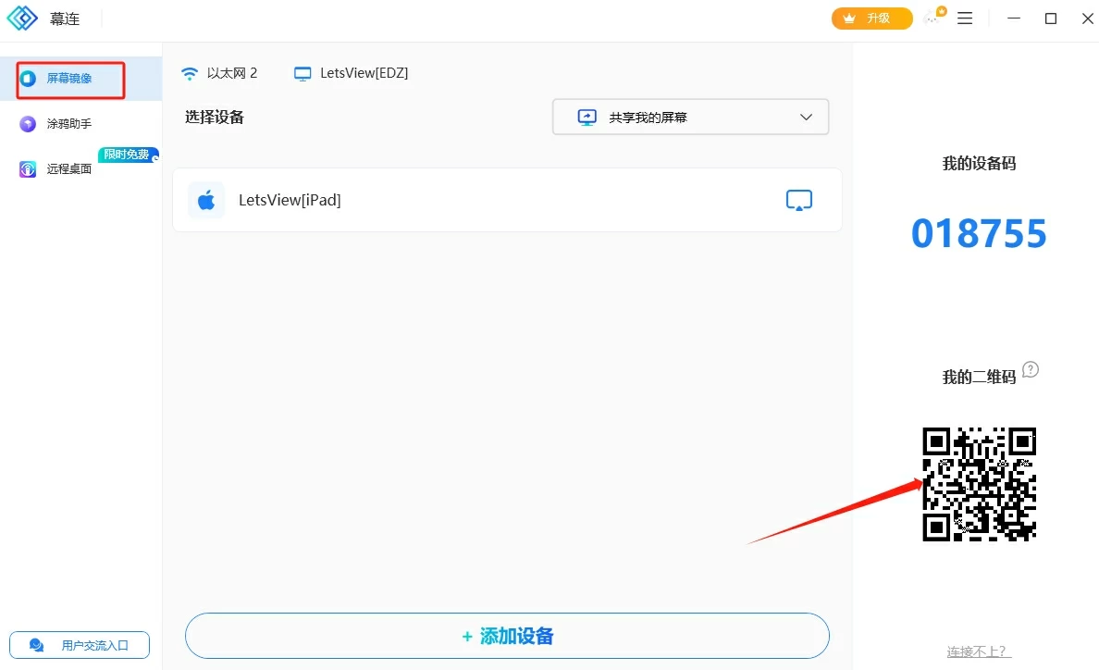Screen dimensions: 1099x670
Task: Open the 连接不上? link
Action: coord(979,651)
